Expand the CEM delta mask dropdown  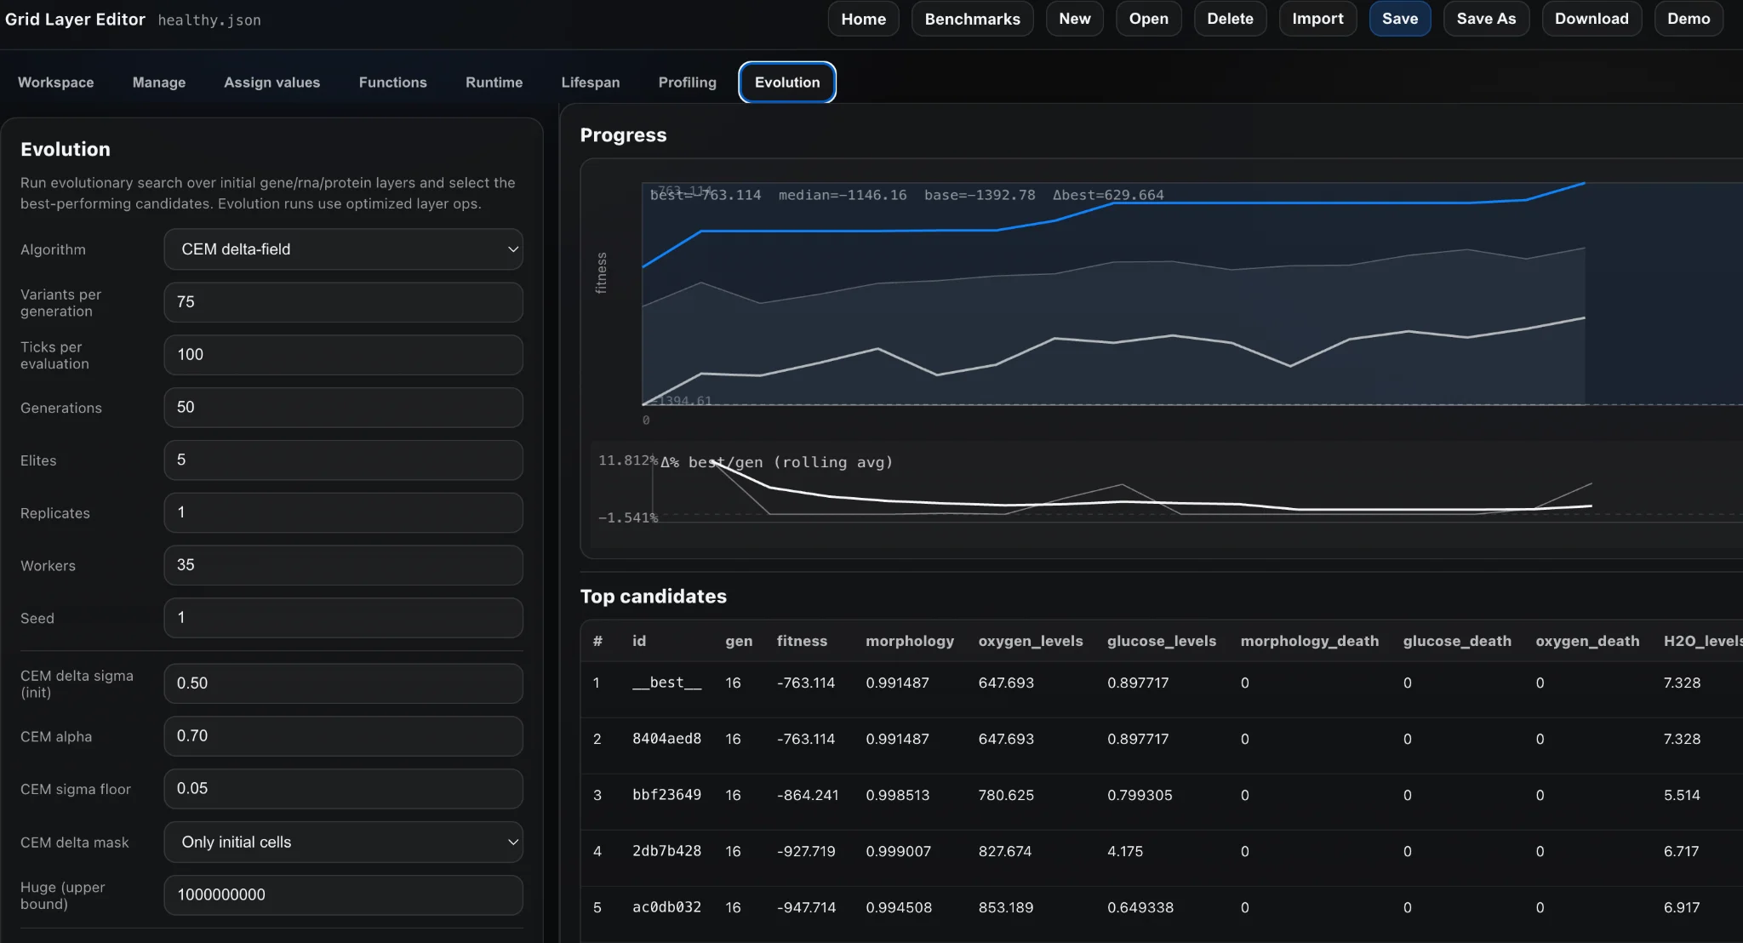pyautogui.click(x=343, y=842)
